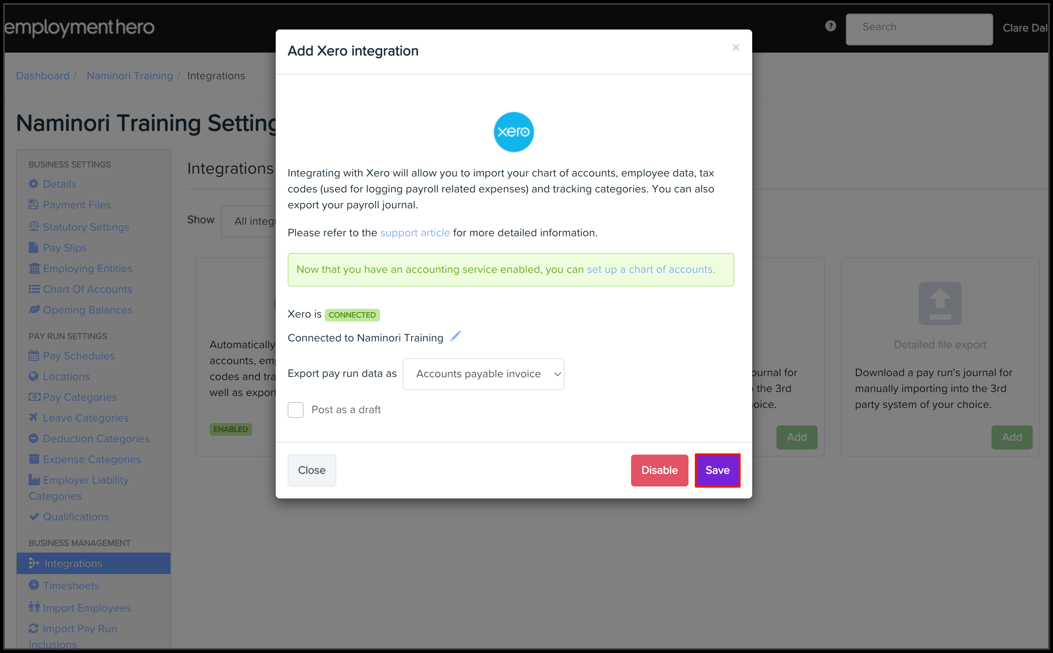Viewport: 1053px width, 653px height.
Task: Enable the Post as a draft checkbox
Action: tap(296, 410)
